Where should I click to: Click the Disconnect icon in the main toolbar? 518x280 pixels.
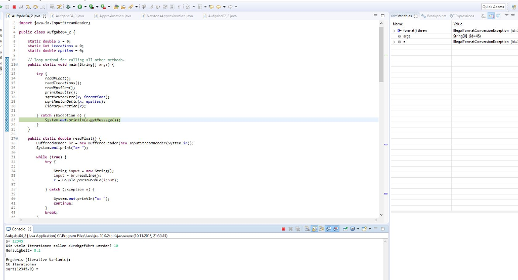[21, 7]
